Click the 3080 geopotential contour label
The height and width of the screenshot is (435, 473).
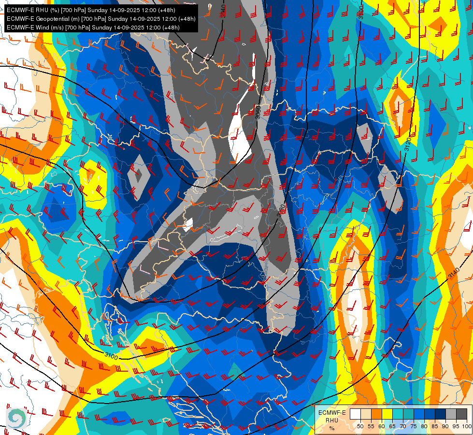click(x=281, y=210)
